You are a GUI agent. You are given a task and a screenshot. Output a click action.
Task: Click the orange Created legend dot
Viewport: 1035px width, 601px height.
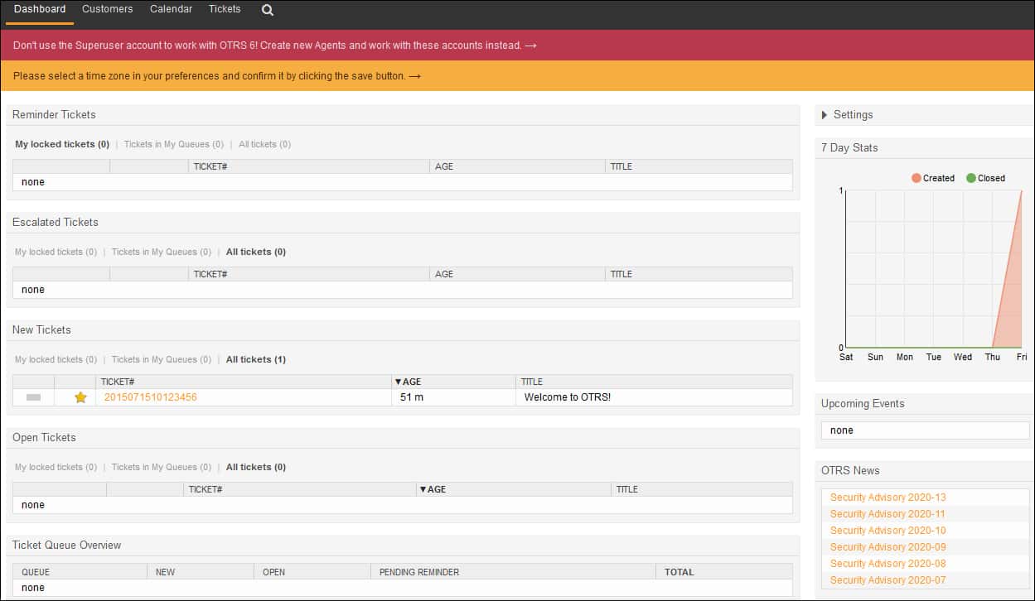[x=916, y=177]
